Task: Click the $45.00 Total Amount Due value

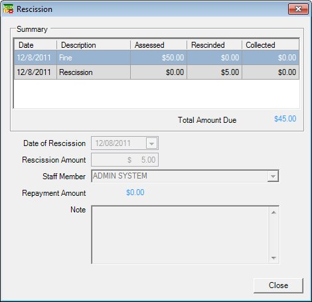Action: 285,119
